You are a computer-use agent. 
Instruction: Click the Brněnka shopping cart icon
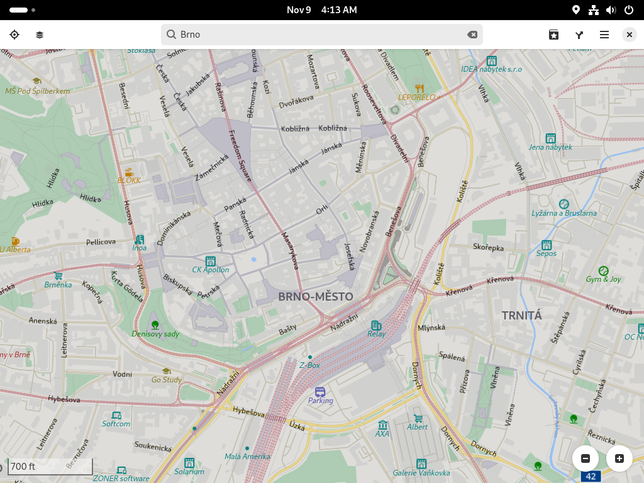pyautogui.click(x=58, y=276)
